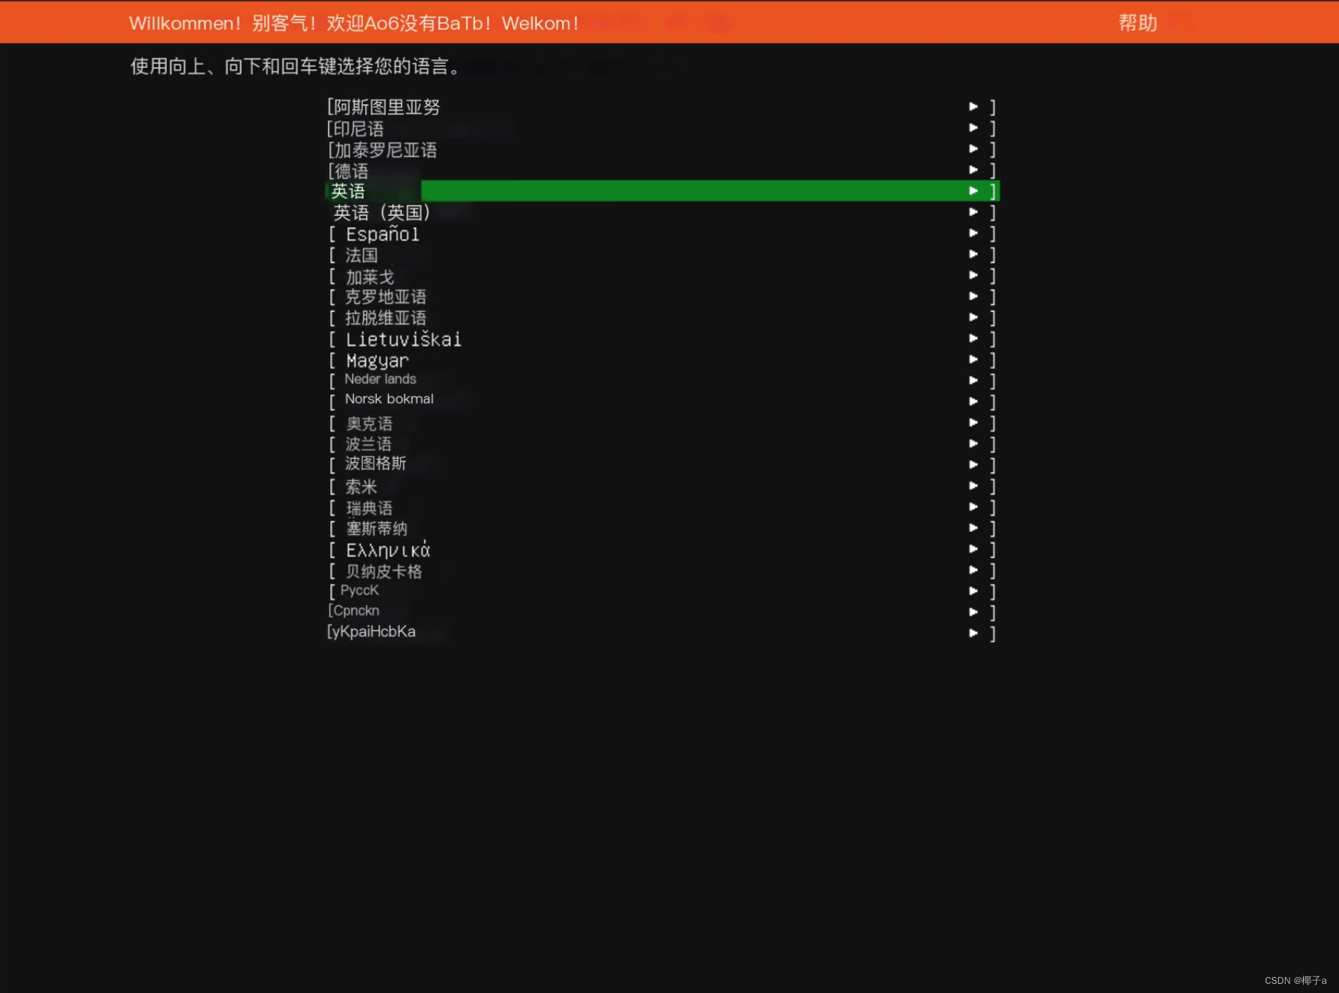Screen dimensions: 1339x993
Task: Choose 瑞典语 language
Action: [x=661, y=508]
